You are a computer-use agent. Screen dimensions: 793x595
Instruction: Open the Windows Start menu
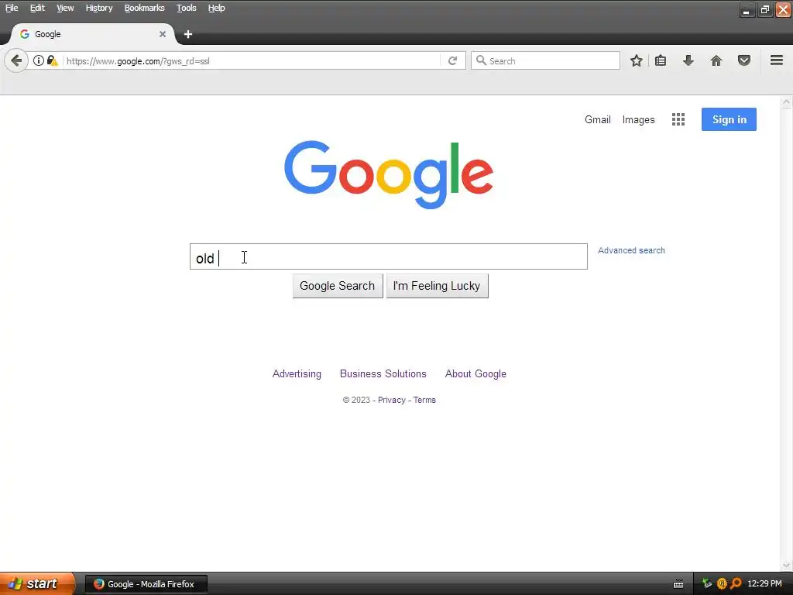tap(37, 583)
